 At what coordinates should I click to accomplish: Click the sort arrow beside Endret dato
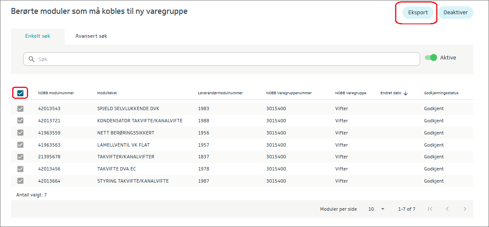406,93
